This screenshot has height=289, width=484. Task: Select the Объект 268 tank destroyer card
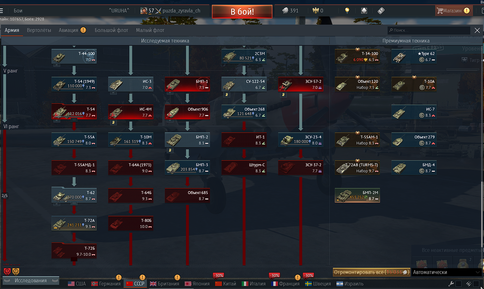[244, 112]
